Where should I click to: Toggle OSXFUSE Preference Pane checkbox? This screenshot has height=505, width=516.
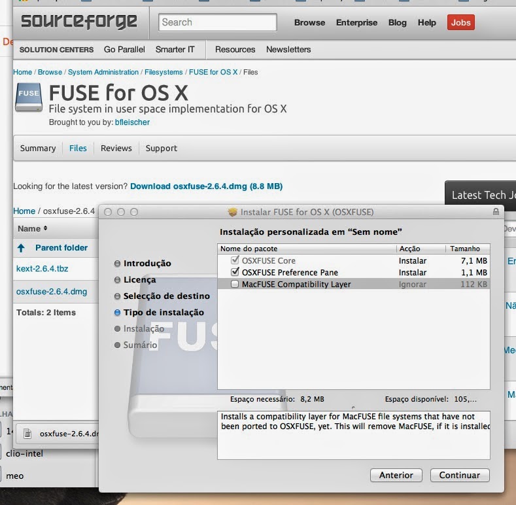coord(235,272)
